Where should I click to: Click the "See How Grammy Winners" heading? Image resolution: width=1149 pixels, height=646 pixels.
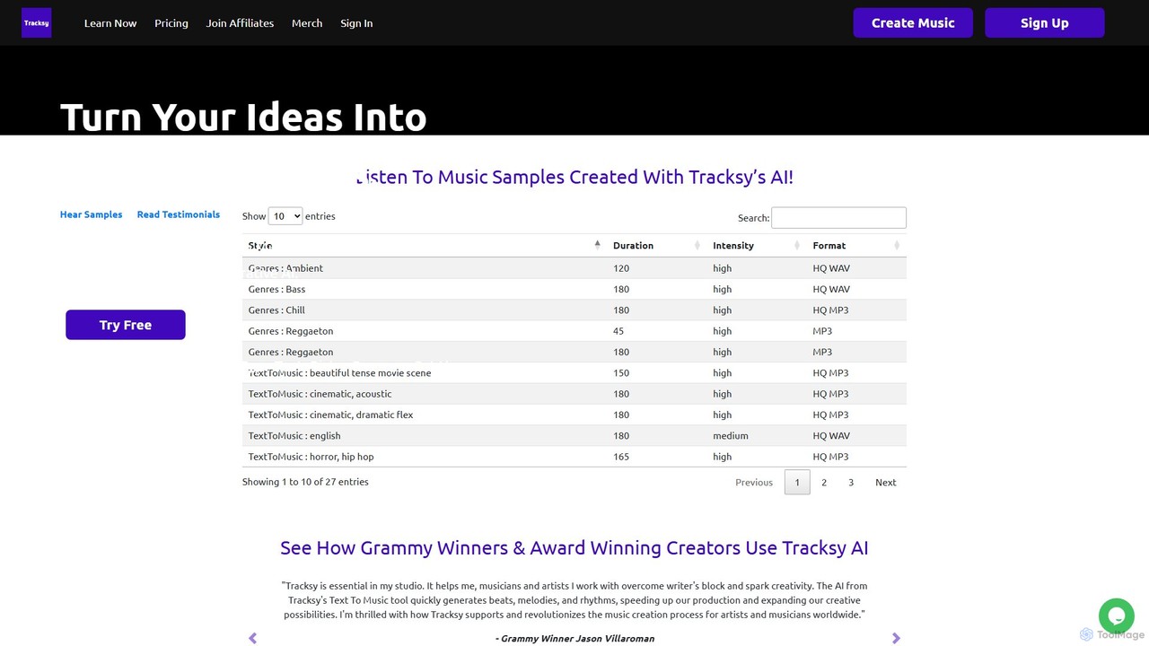(574, 547)
